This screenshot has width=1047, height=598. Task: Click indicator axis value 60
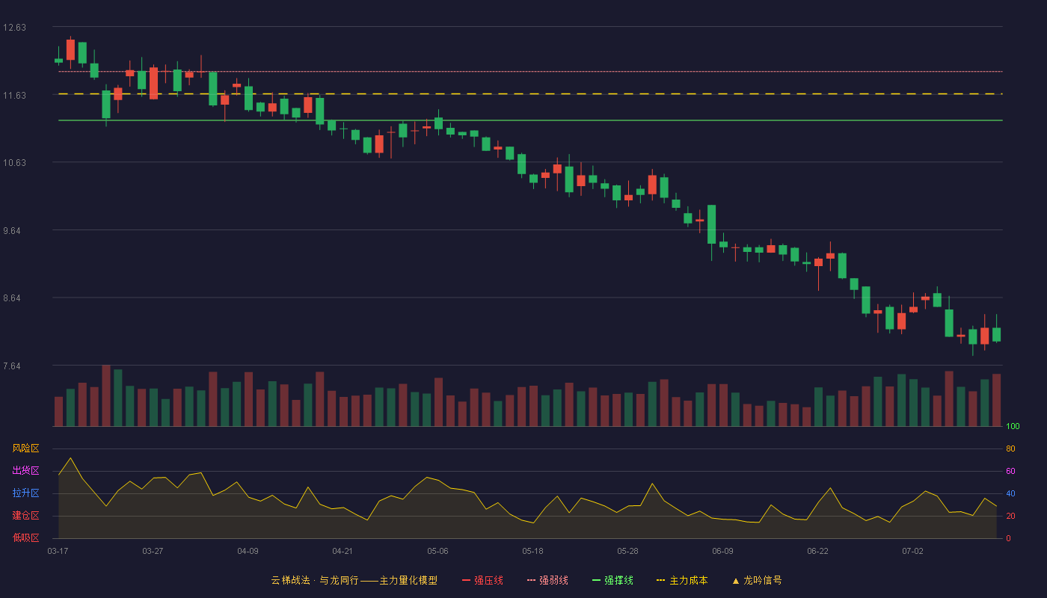tap(1010, 472)
